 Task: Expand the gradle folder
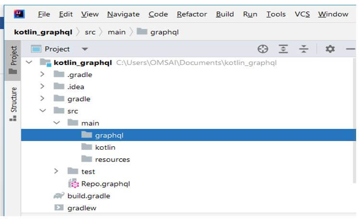(x=42, y=99)
